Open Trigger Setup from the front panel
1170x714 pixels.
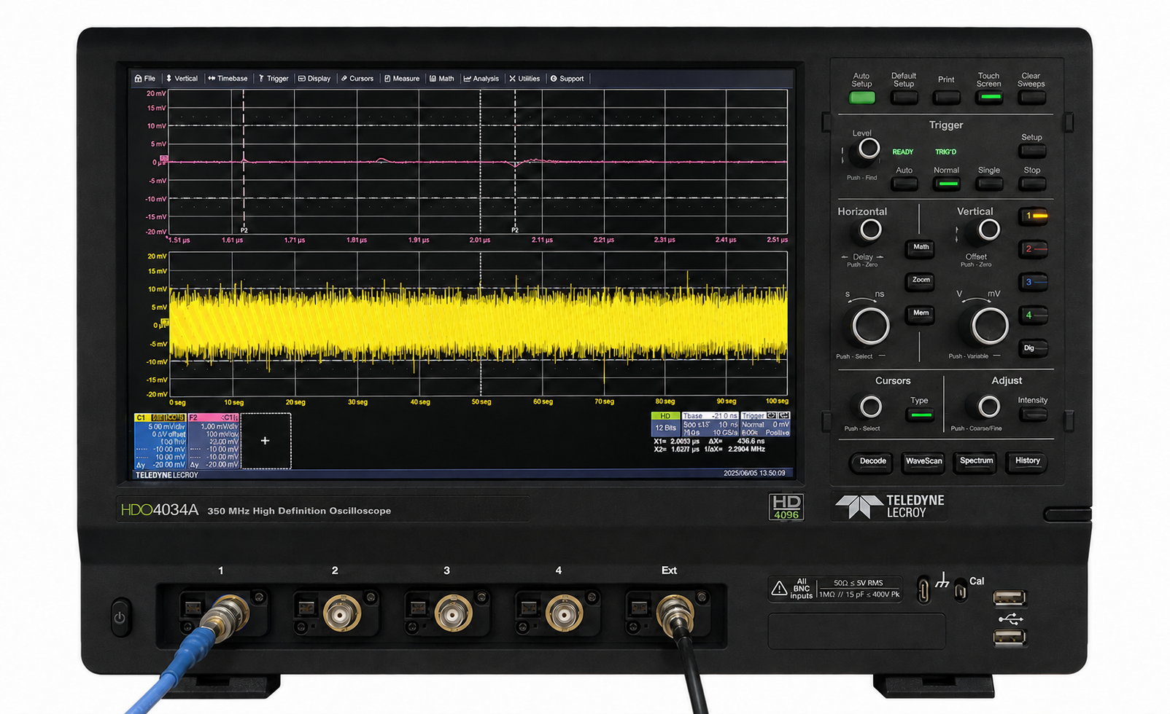1032,151
